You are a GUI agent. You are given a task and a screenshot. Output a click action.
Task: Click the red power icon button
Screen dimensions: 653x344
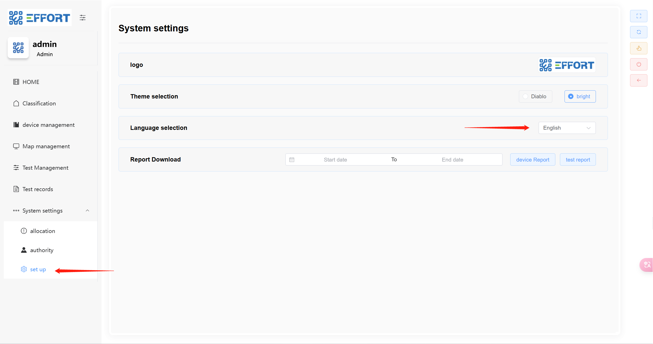(638, 64)
